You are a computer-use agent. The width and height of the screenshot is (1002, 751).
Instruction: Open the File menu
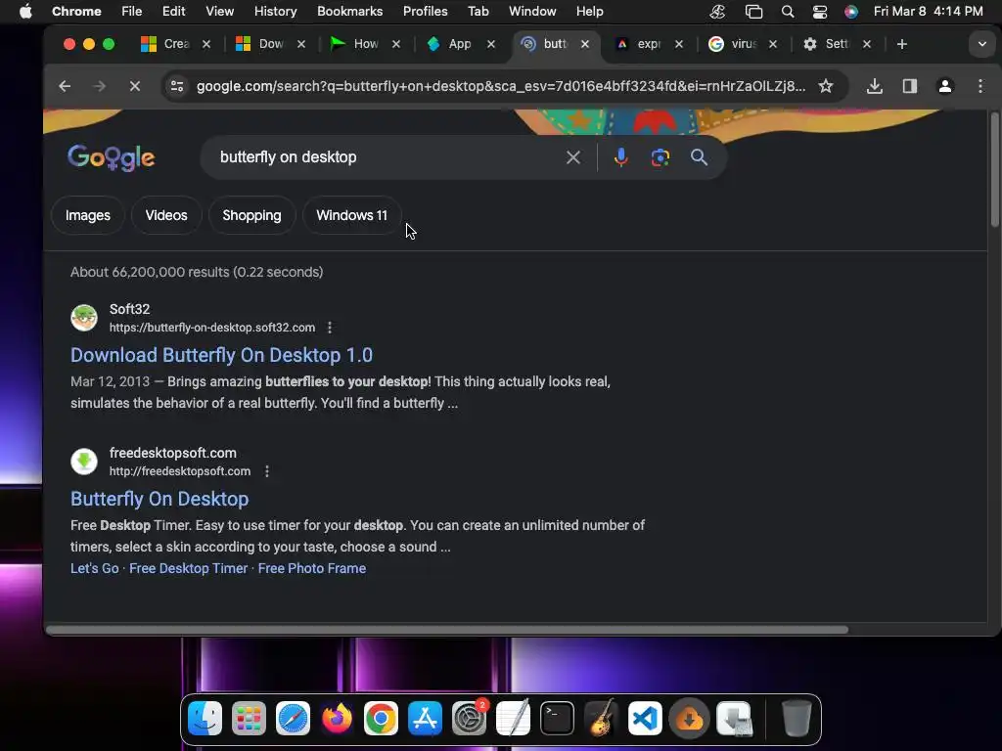tap(132, 12)
